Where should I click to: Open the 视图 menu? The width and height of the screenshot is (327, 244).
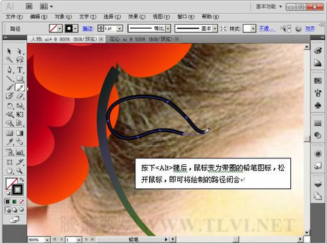(162, 17)
